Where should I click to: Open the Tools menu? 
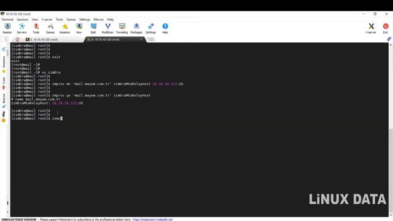point(60,20)
